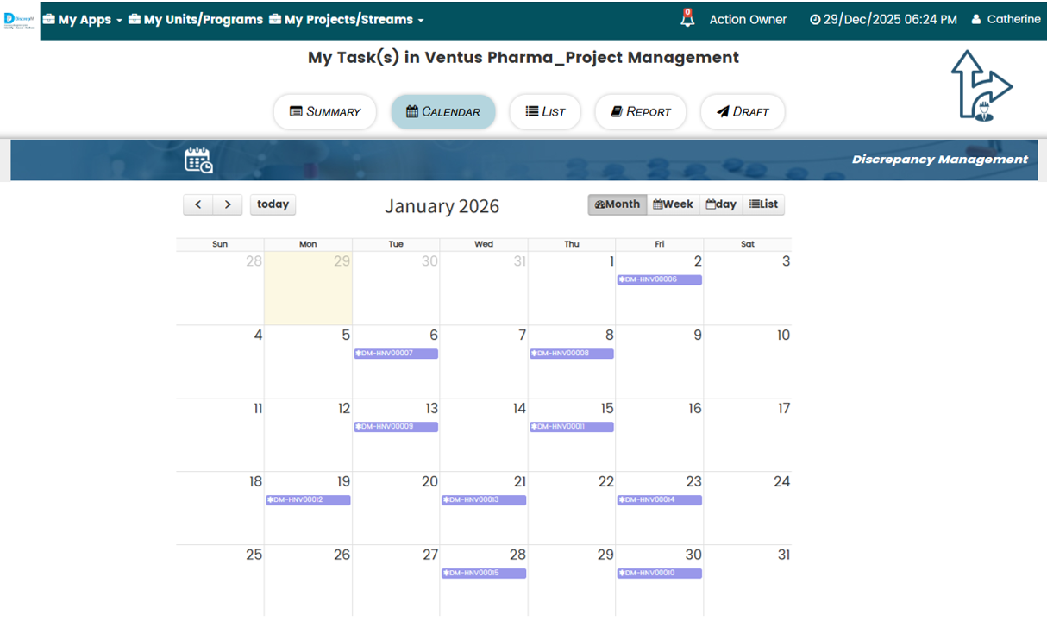The height and width of the screenshot is (621, 1047).
Task: Open My Units/Programs menu
Action: click(196, 19)
